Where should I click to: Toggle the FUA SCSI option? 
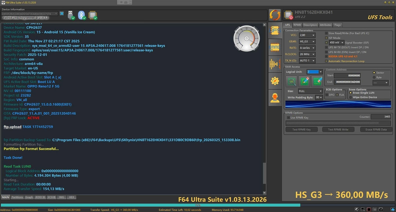(337, 95)
